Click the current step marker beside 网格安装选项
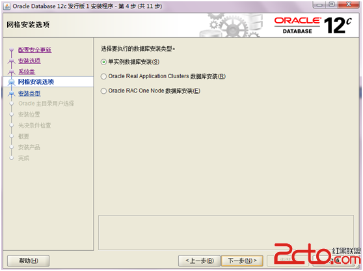 click(x=11, y=82)
